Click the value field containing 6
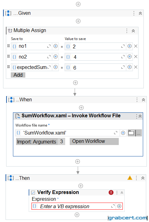Screen dimensions: 149x222 [x=95, y=67]
